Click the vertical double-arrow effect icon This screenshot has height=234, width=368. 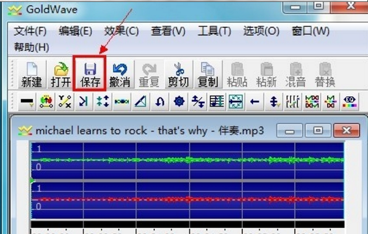(x=274, y=102)
